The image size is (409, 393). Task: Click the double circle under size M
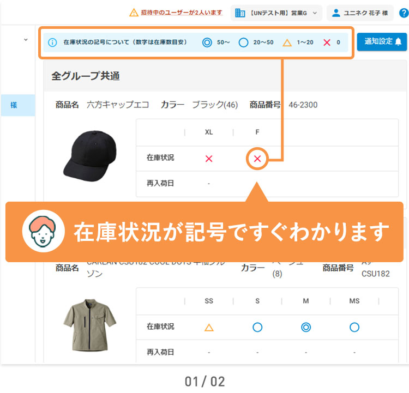click(x=306, y=327)
